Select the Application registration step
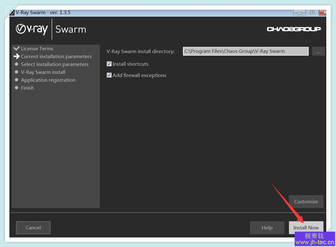Screen dimensions: 336x247 coord(48,80)
